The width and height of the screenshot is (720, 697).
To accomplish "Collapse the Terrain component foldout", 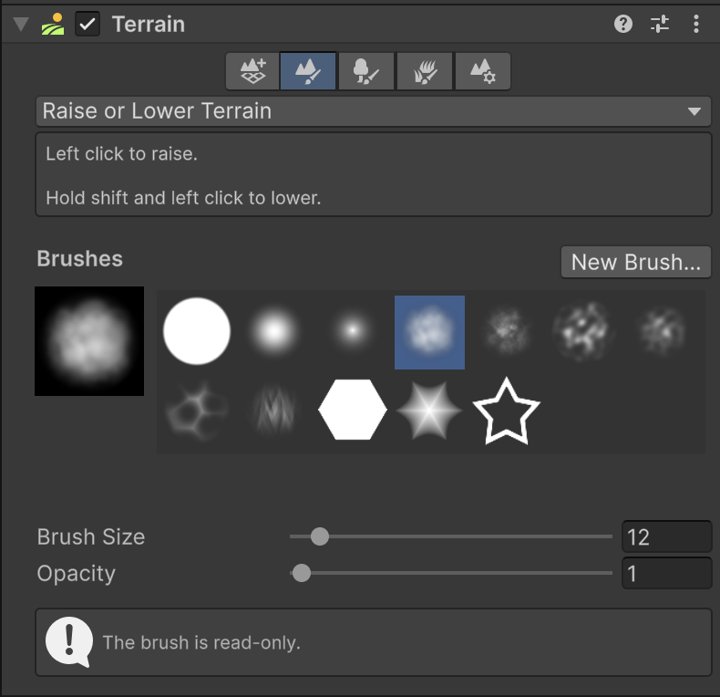I will (x=20, y=25).
